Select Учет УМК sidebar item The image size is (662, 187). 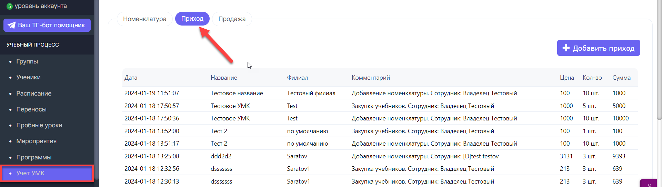click(47, 173)
